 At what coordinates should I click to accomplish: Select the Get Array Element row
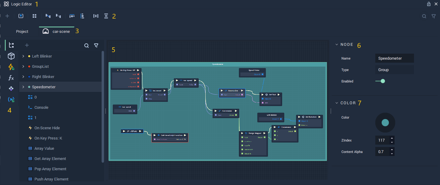[60, 158]
